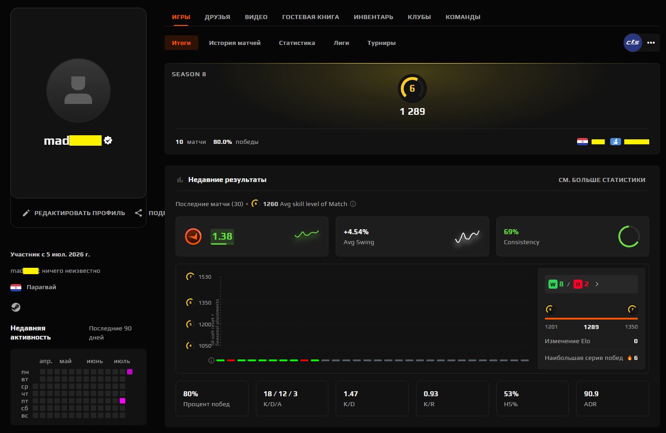Click the bar chart icon near Недавние результаты

[x=180, y=180]
